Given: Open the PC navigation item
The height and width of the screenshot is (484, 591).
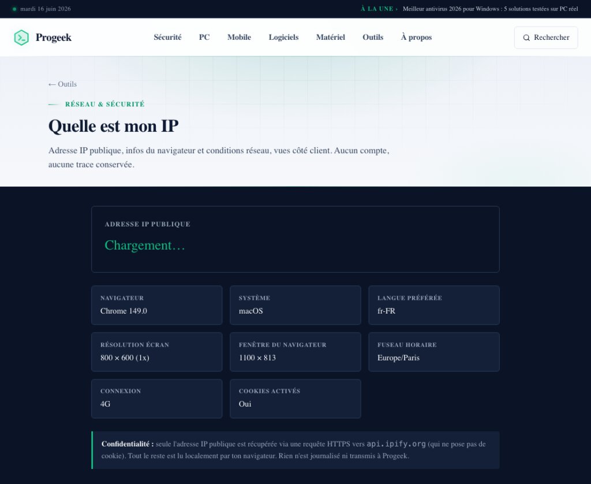Looking at the screenshot, I should [204, 38].
